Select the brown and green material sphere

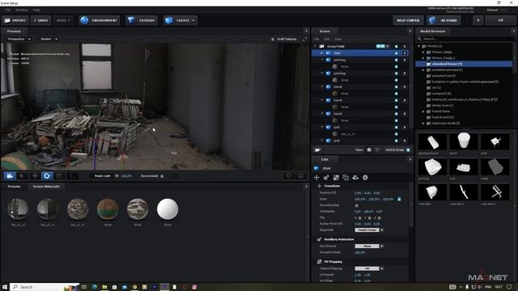108,209
